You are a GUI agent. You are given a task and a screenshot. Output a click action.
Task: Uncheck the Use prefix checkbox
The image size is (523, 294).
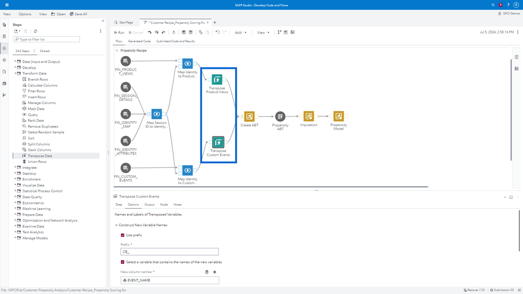123,235
